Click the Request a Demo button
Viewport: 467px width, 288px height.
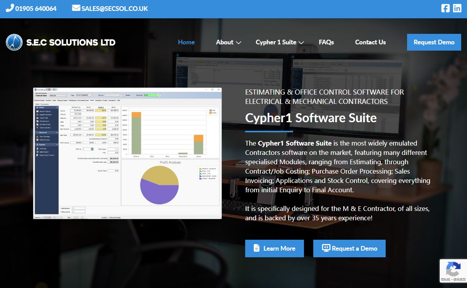coord(349,248)
